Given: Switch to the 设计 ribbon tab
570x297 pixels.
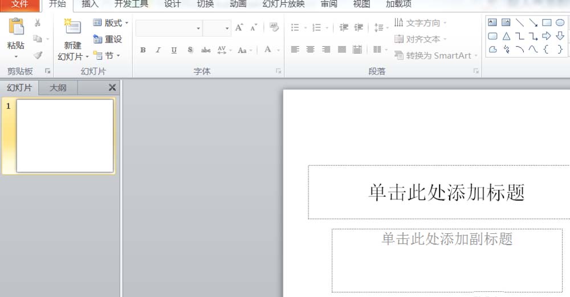Looking at the screenshot, I should [x=172, y=4].
